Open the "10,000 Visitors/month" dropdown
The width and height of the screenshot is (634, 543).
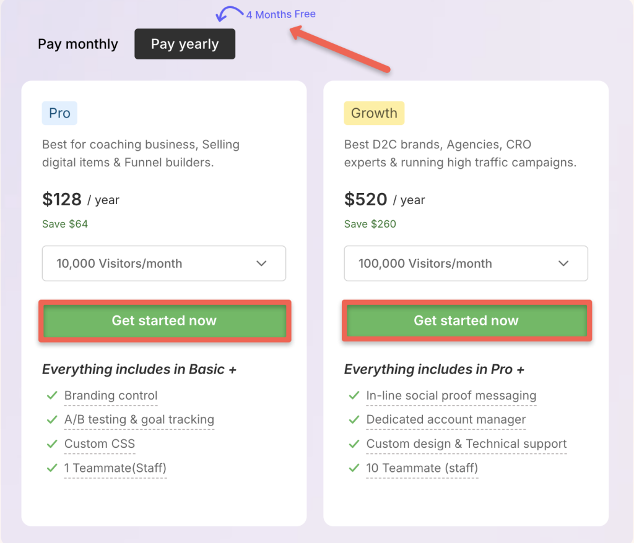click(x=163, y=263)
